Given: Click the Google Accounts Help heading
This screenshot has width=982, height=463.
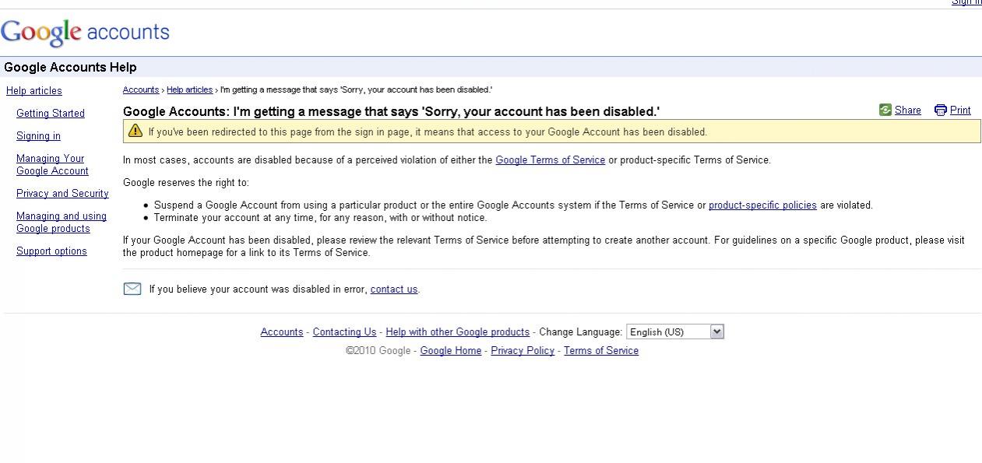Looking at the screenshot, I should [70, 68].
